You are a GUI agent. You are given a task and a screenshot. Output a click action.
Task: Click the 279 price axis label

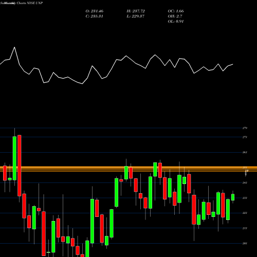point(245,128)
